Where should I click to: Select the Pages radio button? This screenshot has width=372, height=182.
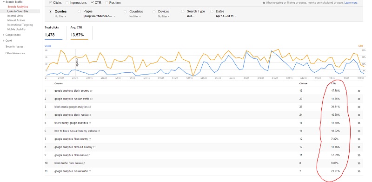(x=79, y=11)
